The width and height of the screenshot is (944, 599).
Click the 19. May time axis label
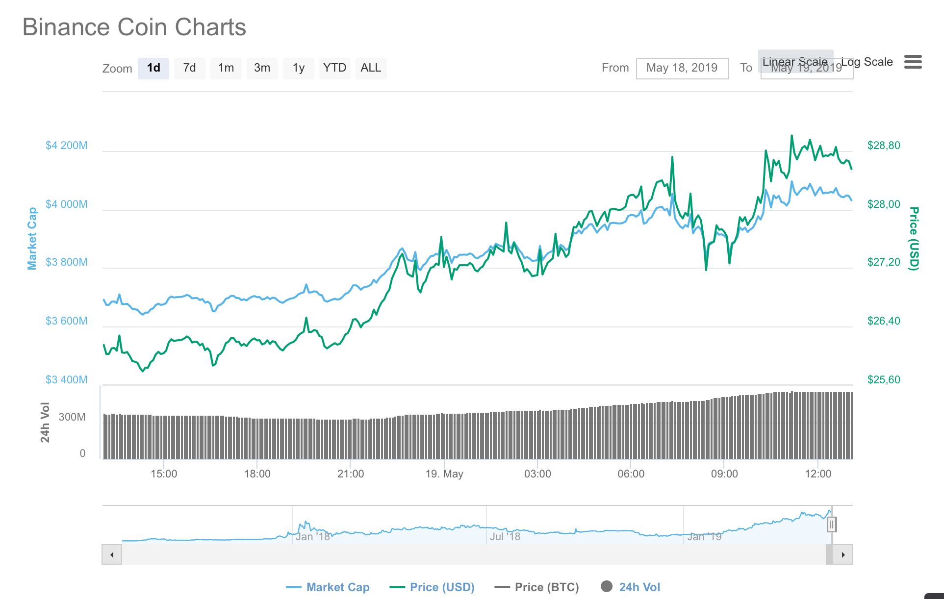point(444,474)
